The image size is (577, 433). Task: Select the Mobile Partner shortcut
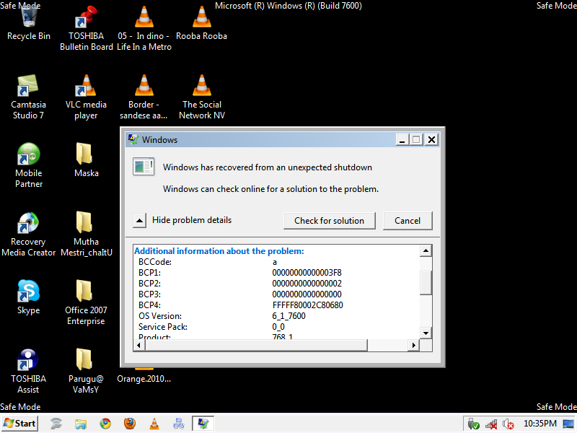[x=29, y=165]
